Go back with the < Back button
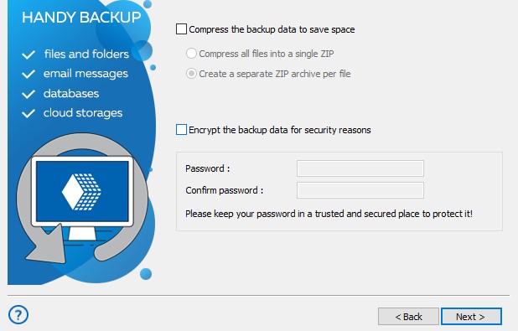Screen dimensions: 518x331 pyautogui.click(x=408, y=317)
